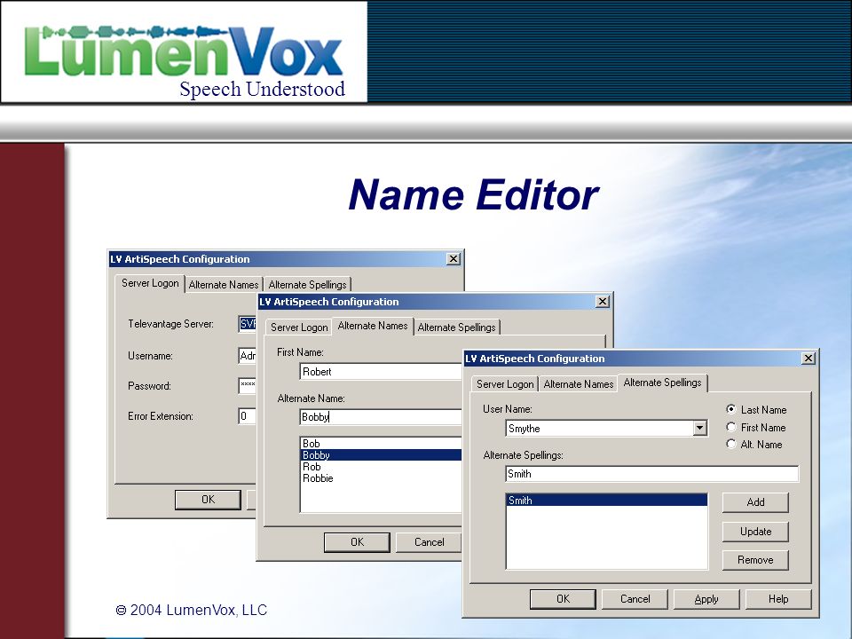The image size is (852, 639).
Task: Select the Alt. Name radio button
Action: tap(731, 444)
